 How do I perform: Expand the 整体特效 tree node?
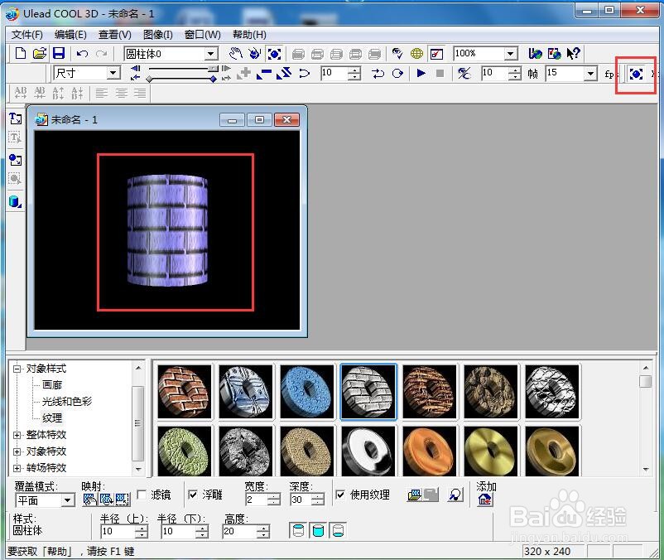click(x=17, y=435)
